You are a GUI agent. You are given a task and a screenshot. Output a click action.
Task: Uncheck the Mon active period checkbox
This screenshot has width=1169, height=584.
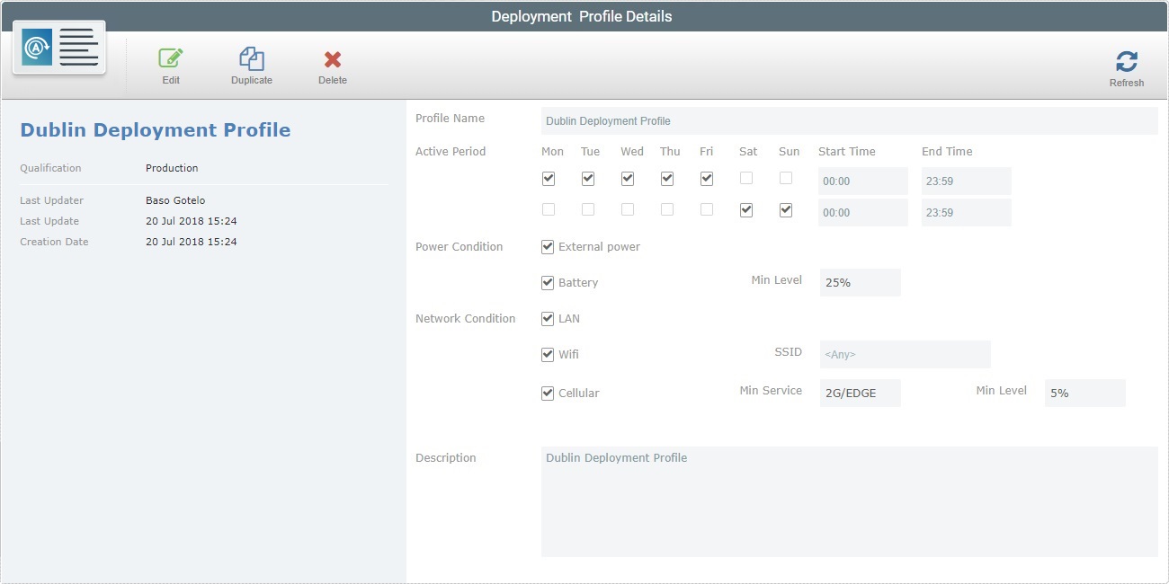(x=549, y=178)
